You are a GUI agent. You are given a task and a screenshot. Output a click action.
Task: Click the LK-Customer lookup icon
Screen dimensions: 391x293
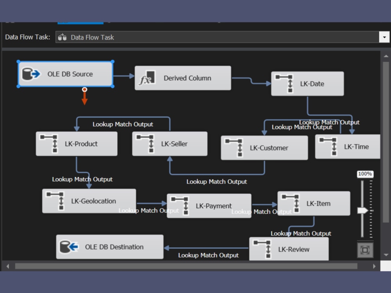point(234,148)
